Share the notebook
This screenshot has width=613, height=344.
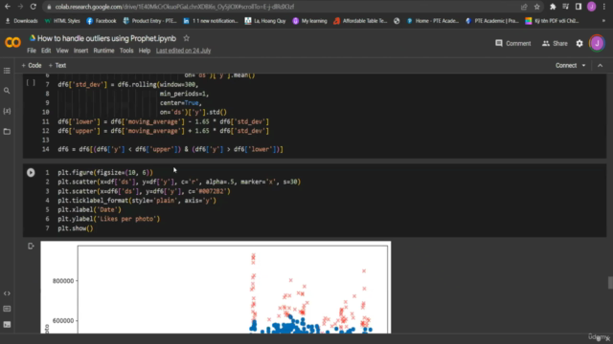[555, 43]
